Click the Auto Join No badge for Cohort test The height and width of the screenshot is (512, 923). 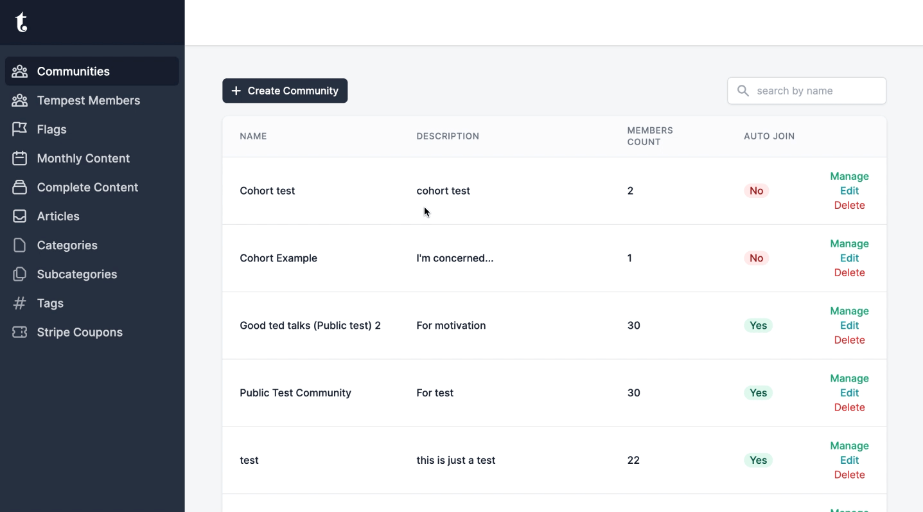(x=756, y=191)
